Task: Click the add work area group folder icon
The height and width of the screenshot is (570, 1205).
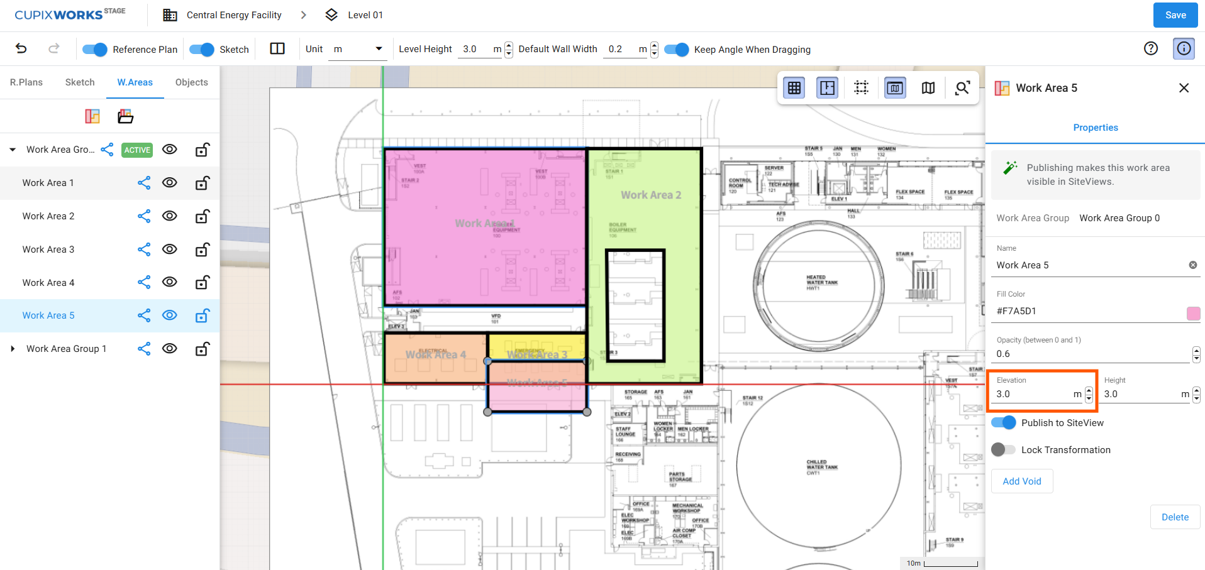Action: tap(126, 116)
